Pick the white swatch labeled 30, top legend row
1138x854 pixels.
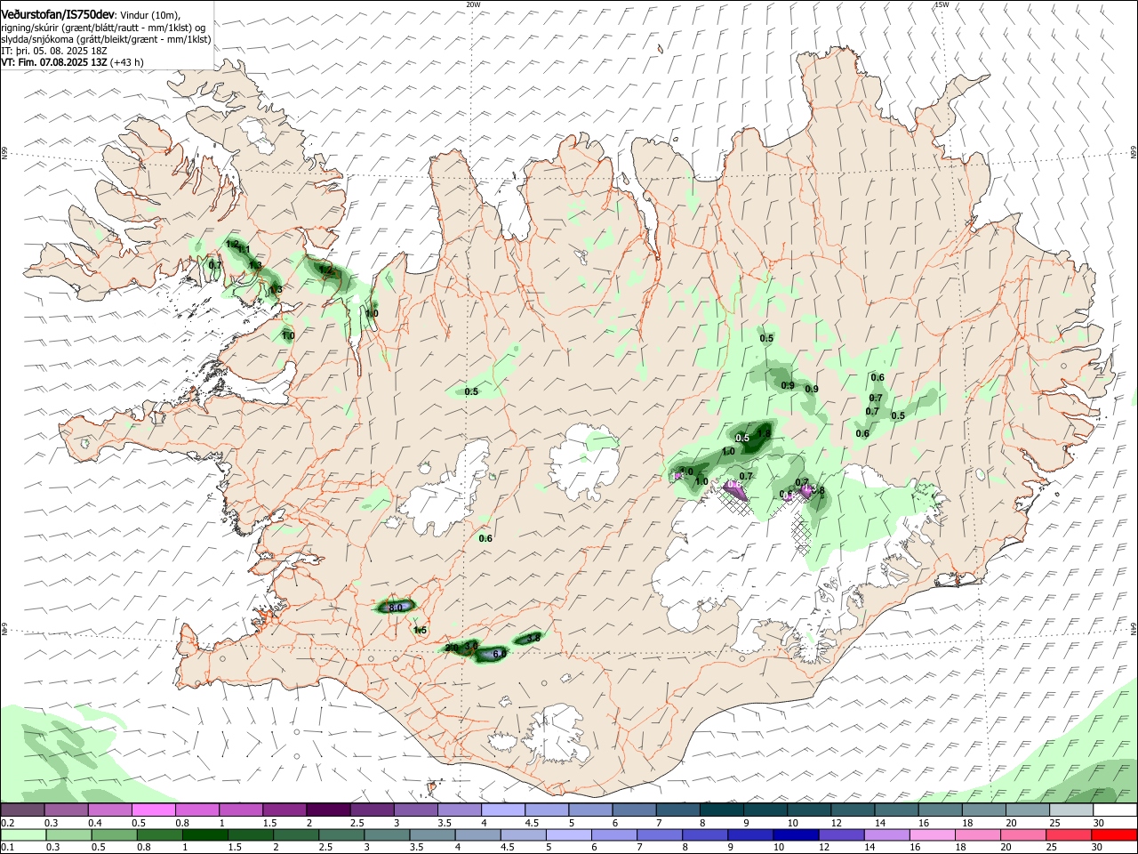pos(1115,810)
